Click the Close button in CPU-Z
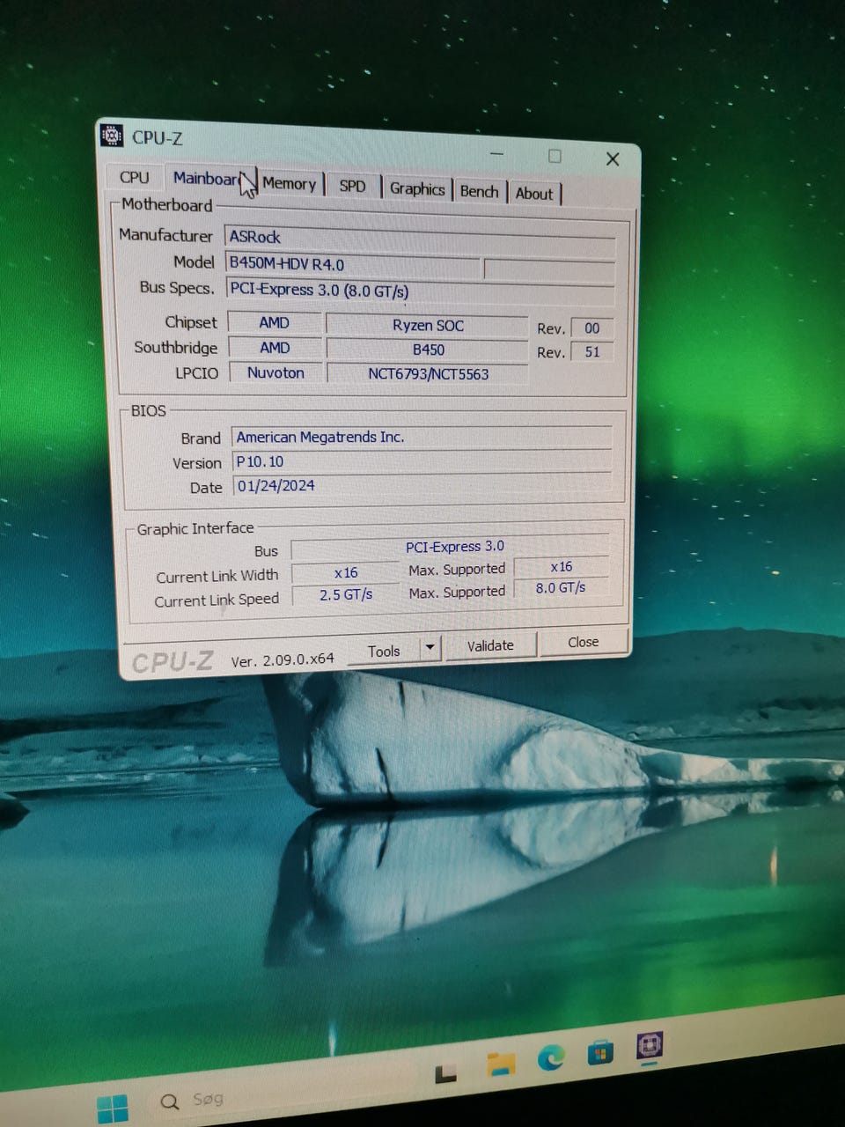The height and width of the screenshot is (1127, 845). tap(583, 642)
